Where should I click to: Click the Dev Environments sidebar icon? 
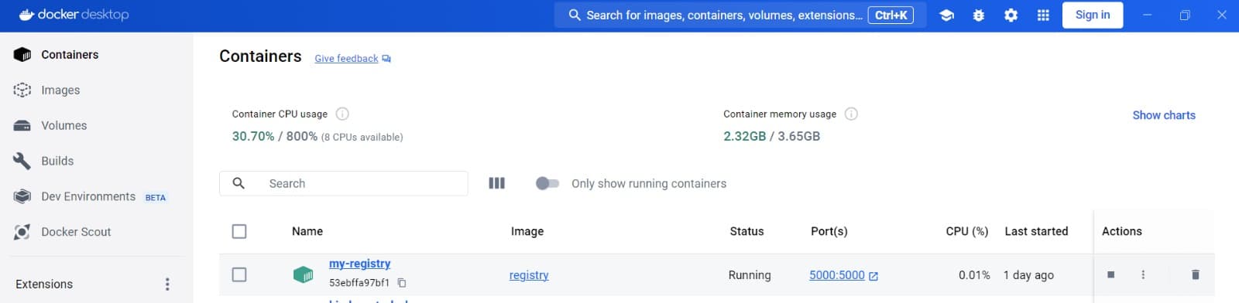22,196
